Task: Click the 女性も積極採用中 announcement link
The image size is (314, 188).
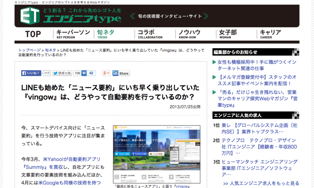Action: coord(257,65)
